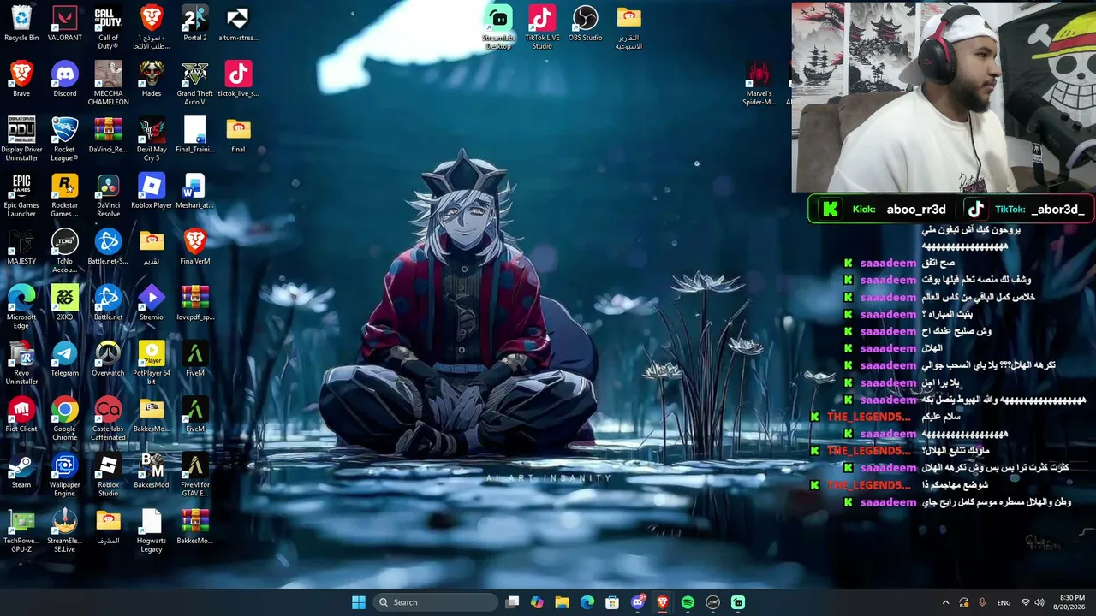The height and width of the screenshot is (616, 1096).
Task: Select the Revo Uninstaller shortcut
Action: 21,363
